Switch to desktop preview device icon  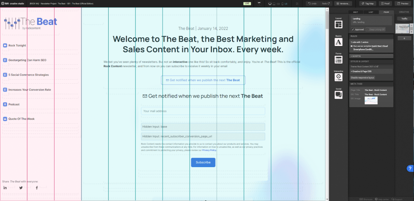coord(270,4)
